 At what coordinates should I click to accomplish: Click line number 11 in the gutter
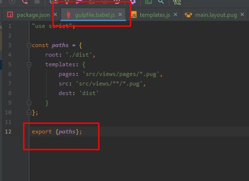coord(8,122)
